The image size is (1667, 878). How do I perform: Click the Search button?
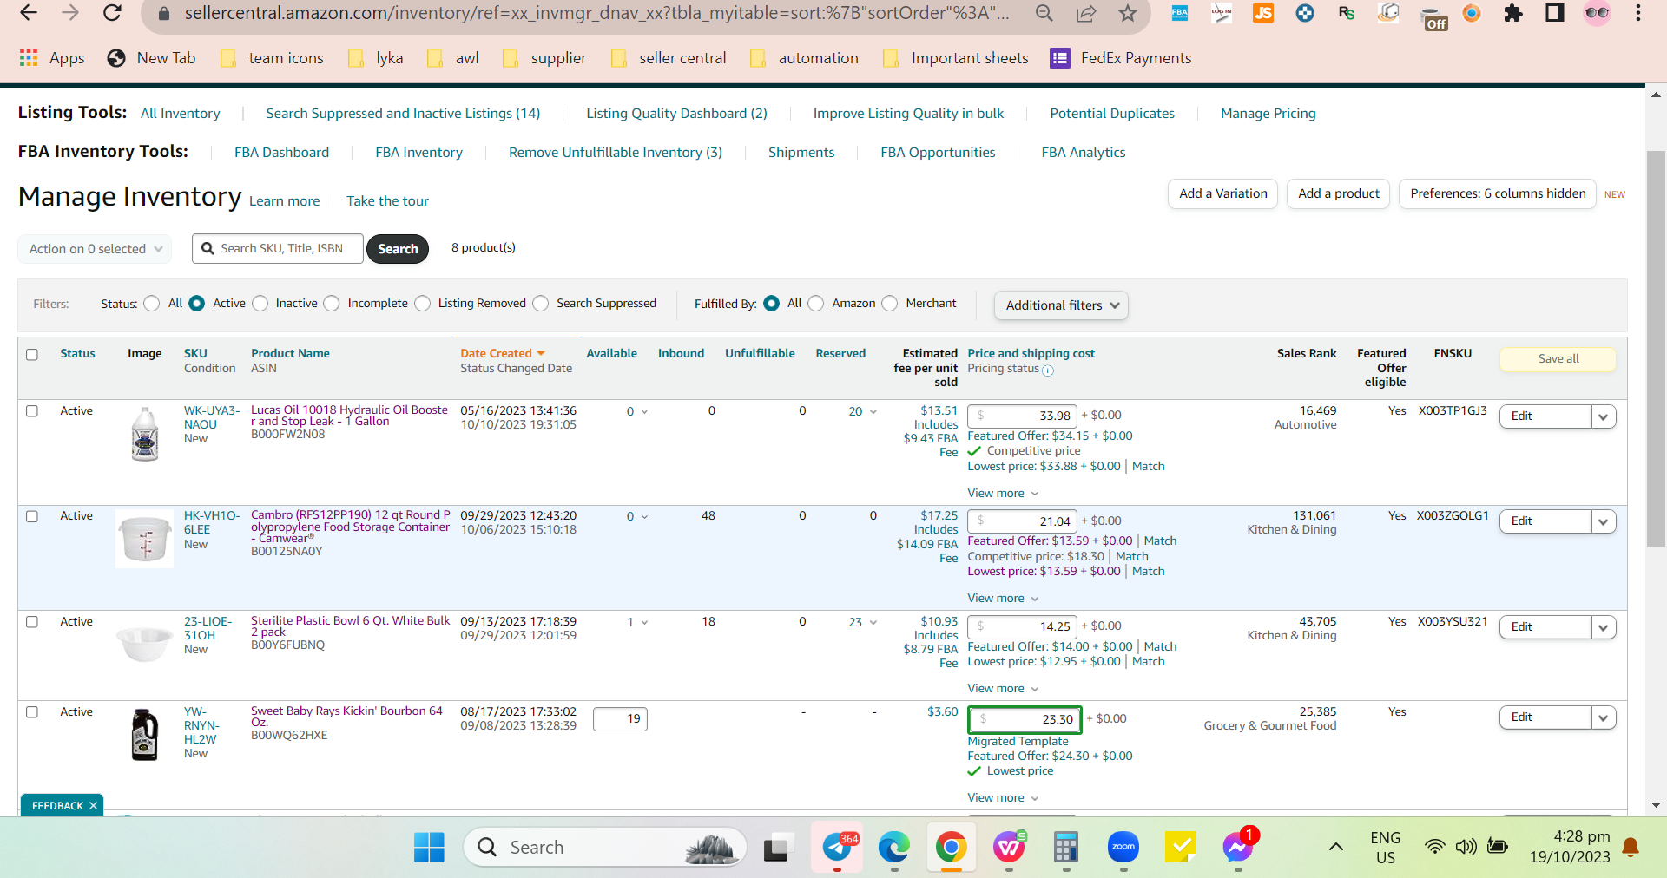[398, 249]
